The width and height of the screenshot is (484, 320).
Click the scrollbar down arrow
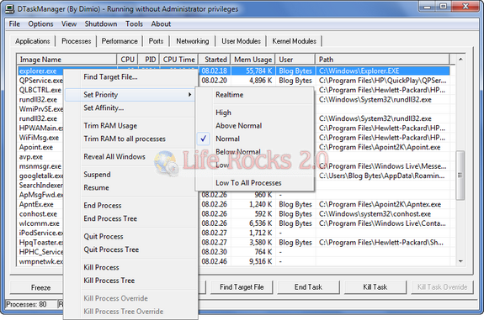coord(460,261)
